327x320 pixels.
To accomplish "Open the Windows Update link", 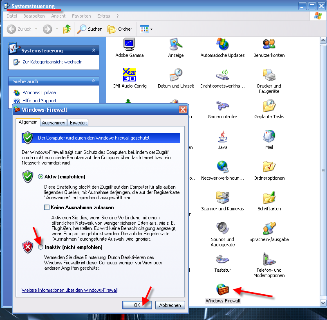I will pyautogui.click(x=39, y=92).
